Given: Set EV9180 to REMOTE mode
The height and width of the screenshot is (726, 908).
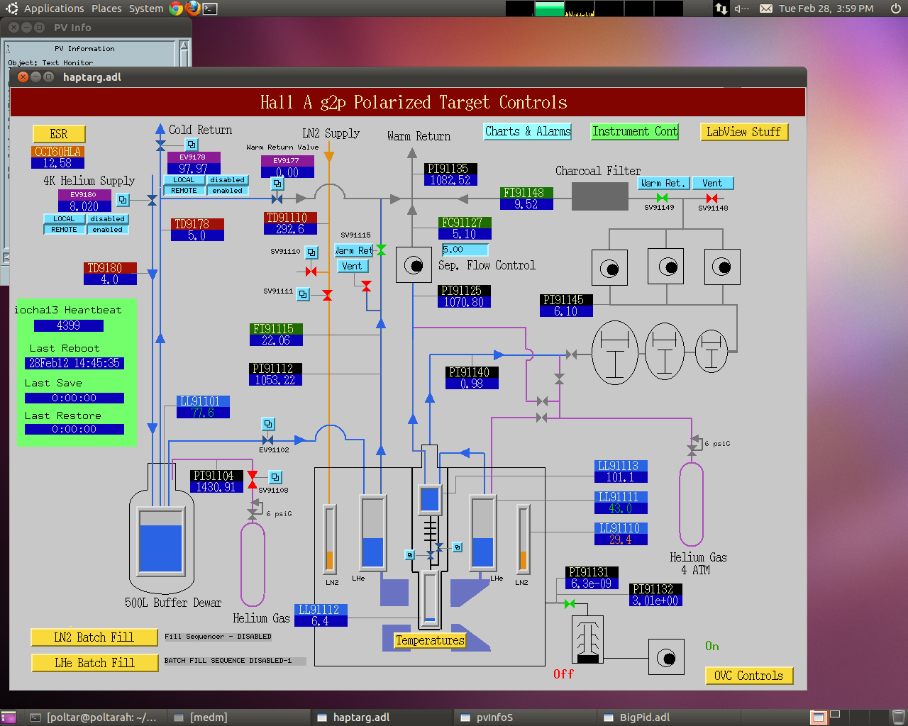Looking at the screenshot, I should 64,230.
